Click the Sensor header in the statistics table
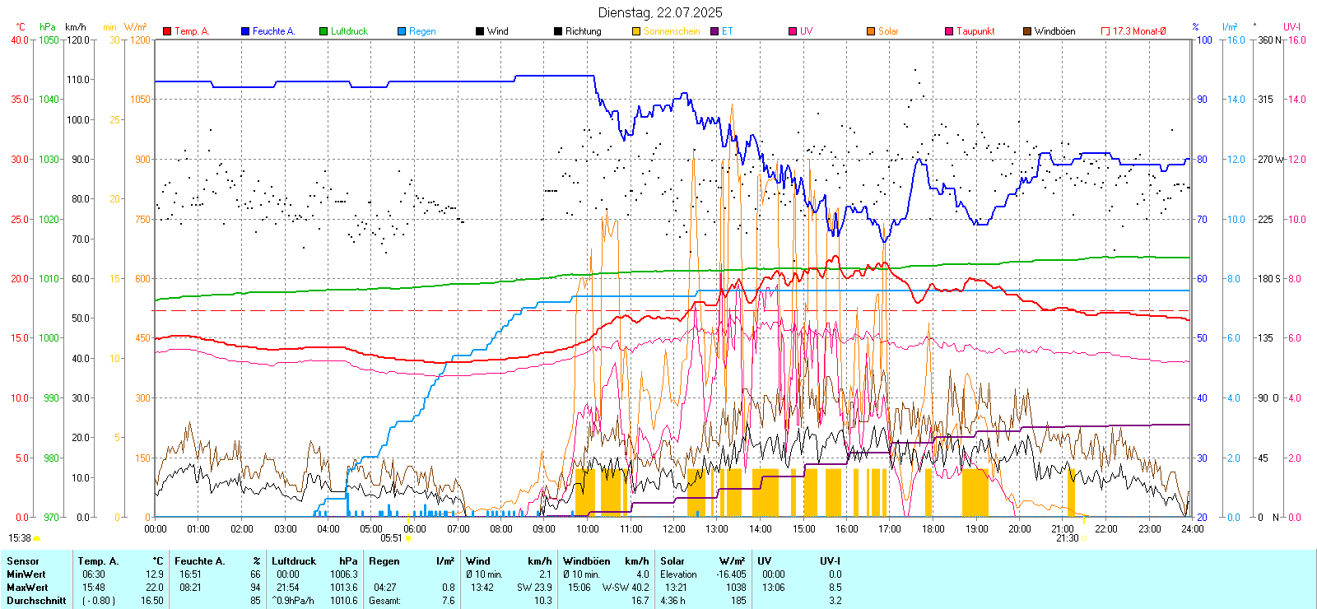Image resolution: width=1317 pixels, height=609 pixels. pyautogui.click(x=23, y=561)
